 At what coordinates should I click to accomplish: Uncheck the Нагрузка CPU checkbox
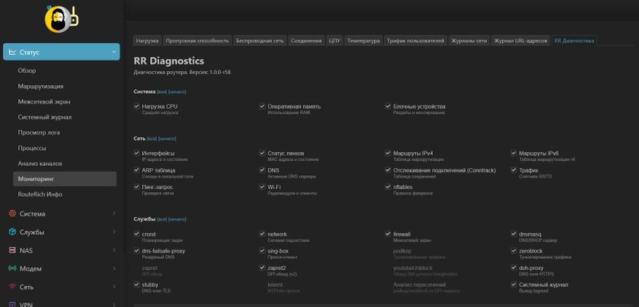coord(136,106)
